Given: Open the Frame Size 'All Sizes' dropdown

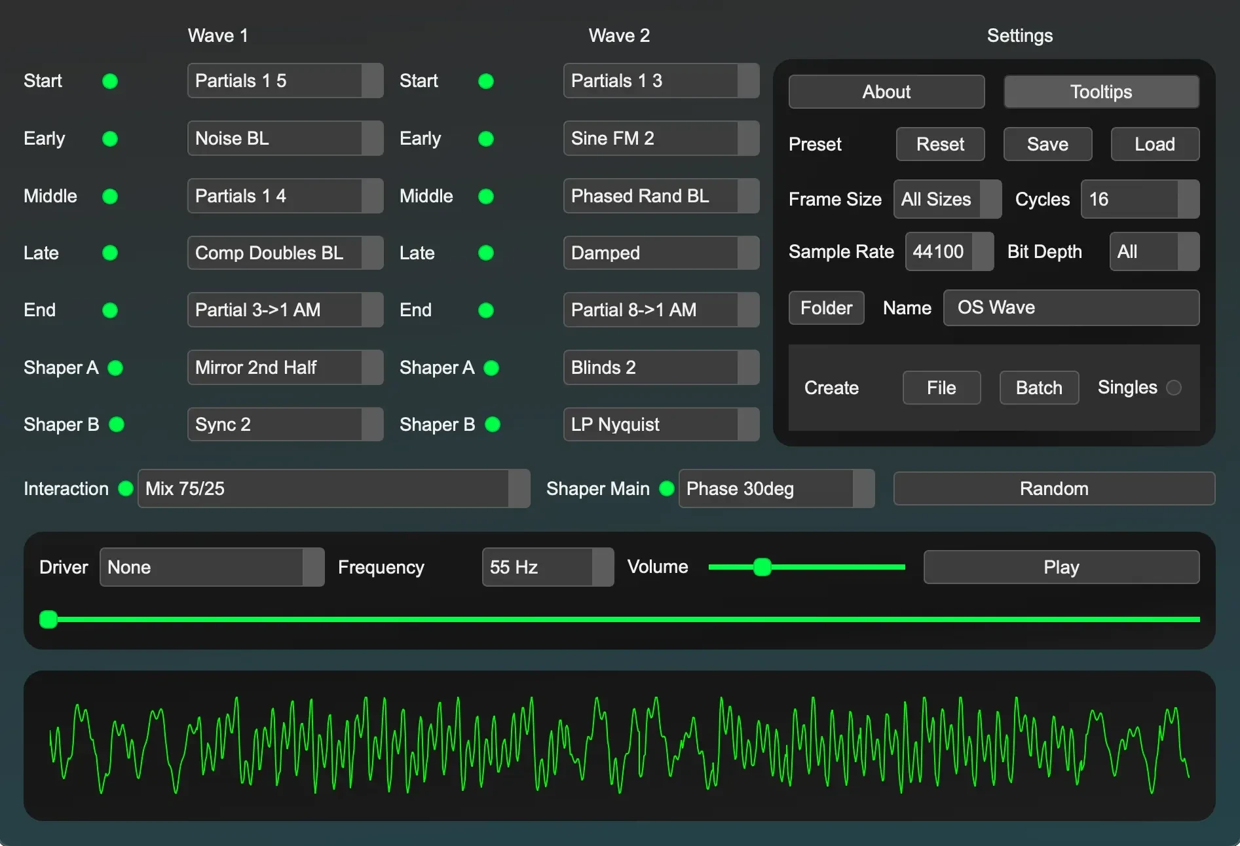Looking at the screenshot, I should pyautogui.click(x=947, y=199).
